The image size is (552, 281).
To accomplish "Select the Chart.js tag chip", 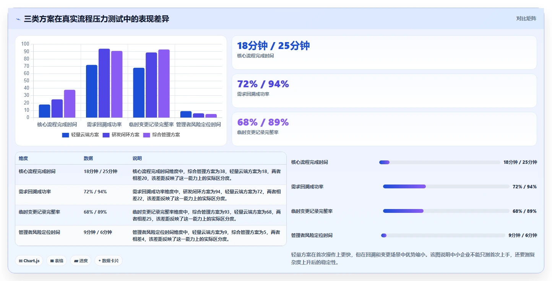I will 29,261.
